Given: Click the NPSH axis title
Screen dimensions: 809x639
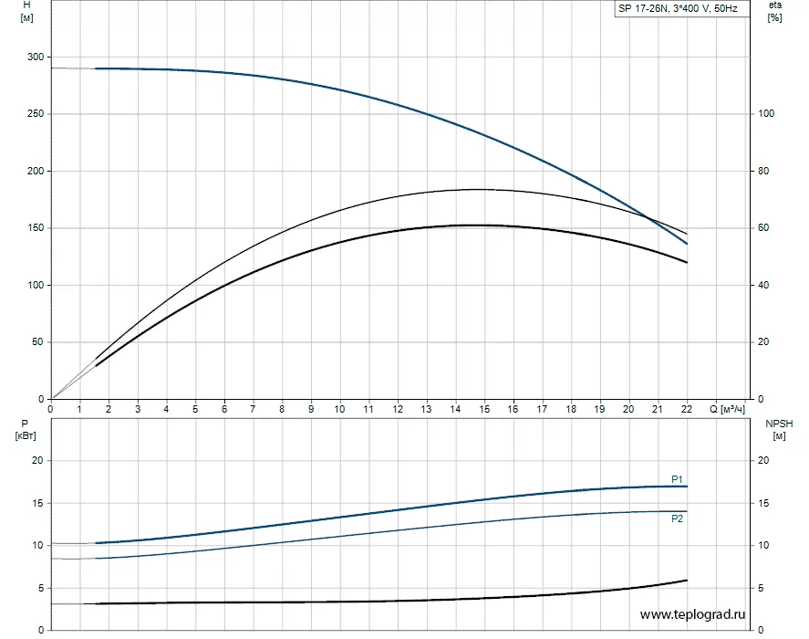Looking at the screenshot, I should tap(775, 424).
